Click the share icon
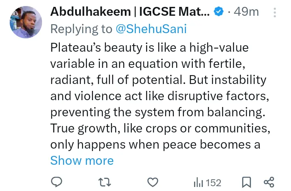291x191 pixels. [269, 182]
